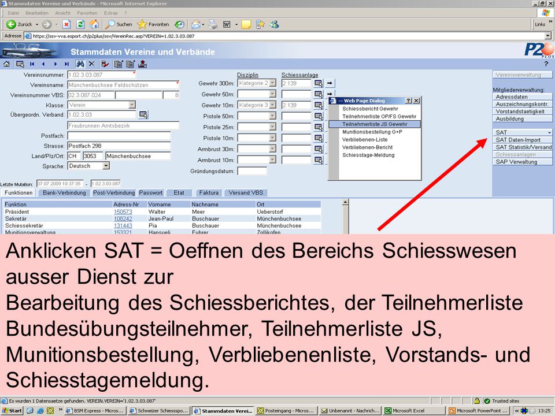Open Schiessanlage lookup for Pistole 25m
The width and height of the screenshot is (555, 416).
(x=319, y=127)
